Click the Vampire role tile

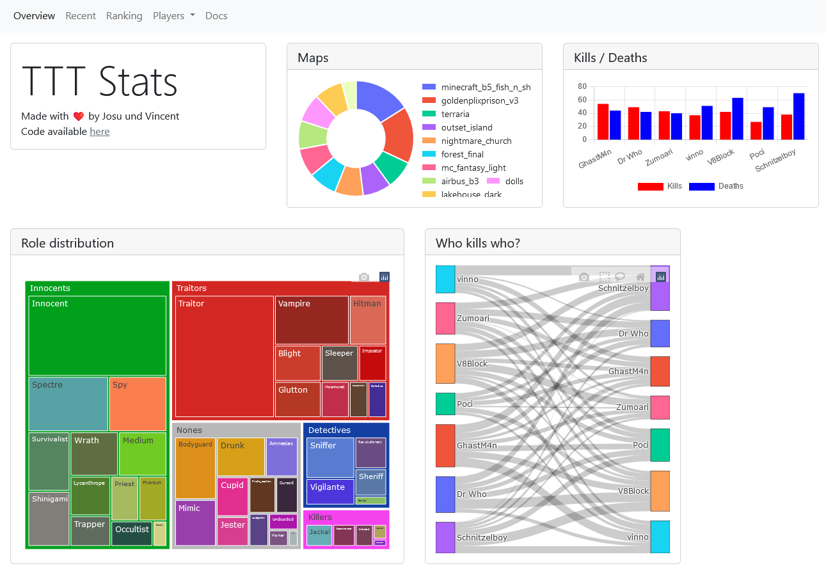pyautogui.click(x=312, y=320)
